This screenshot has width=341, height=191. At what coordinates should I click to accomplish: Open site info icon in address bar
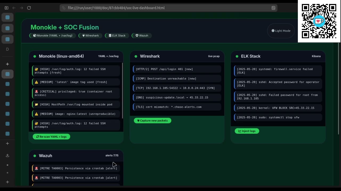click(x=64, y=8)
